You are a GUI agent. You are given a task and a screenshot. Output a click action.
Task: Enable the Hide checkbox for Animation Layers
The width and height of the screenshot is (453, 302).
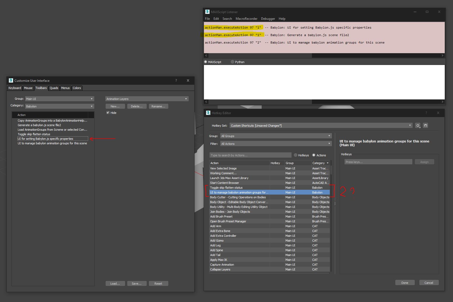pos(108,113)
